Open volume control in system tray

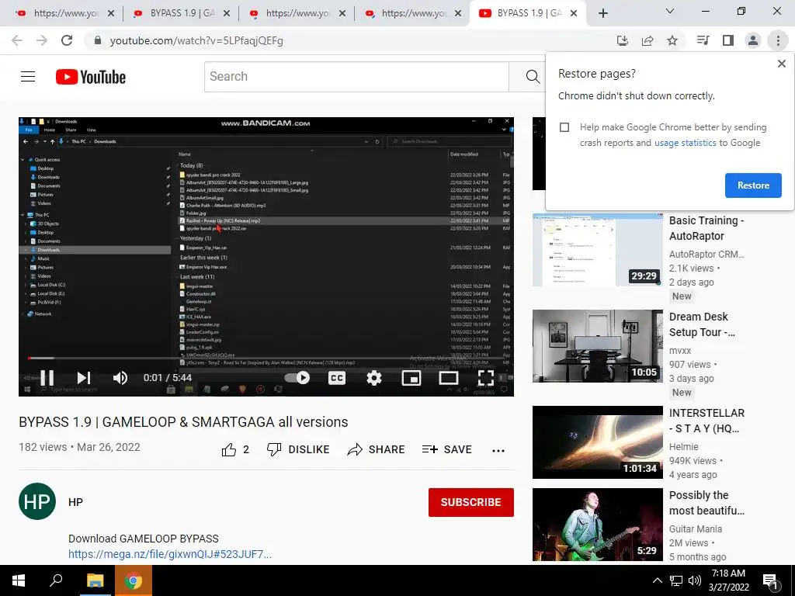695,580
